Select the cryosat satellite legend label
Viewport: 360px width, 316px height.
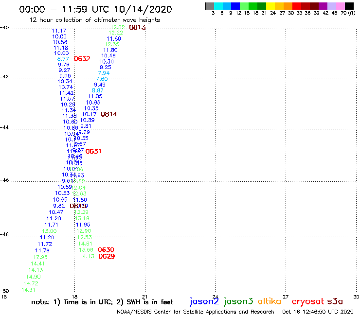pyautogui.click(x=308, y=302)
